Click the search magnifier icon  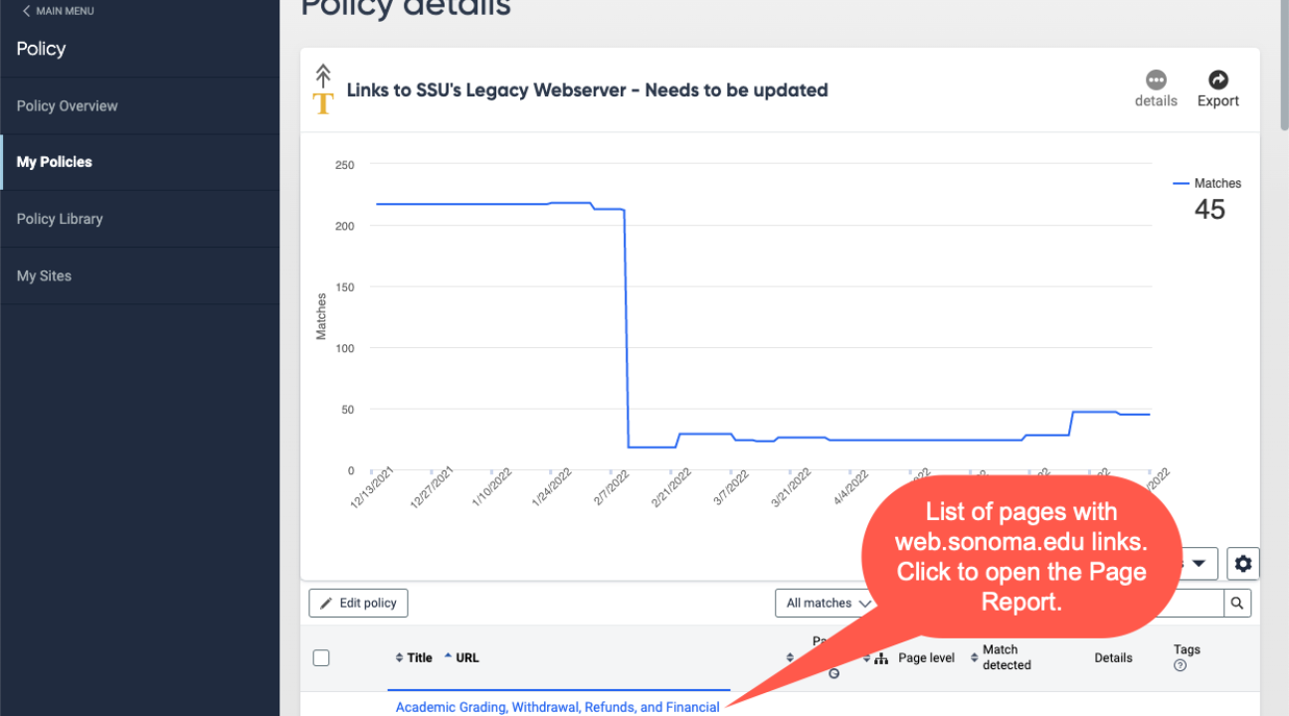[x=1237, y=603]
